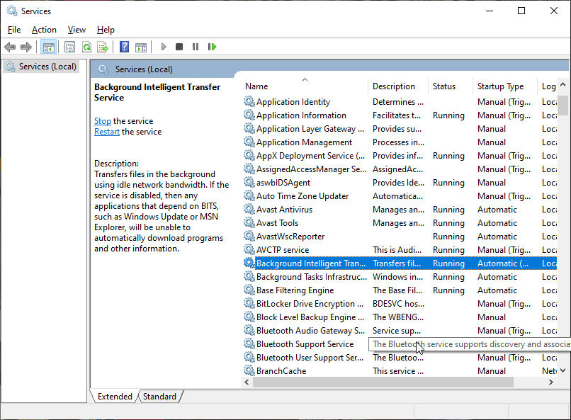Click the Export List icon

click(x=103, y=47)
